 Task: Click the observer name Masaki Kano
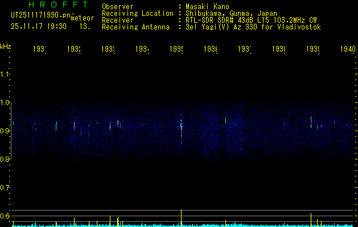208,6
